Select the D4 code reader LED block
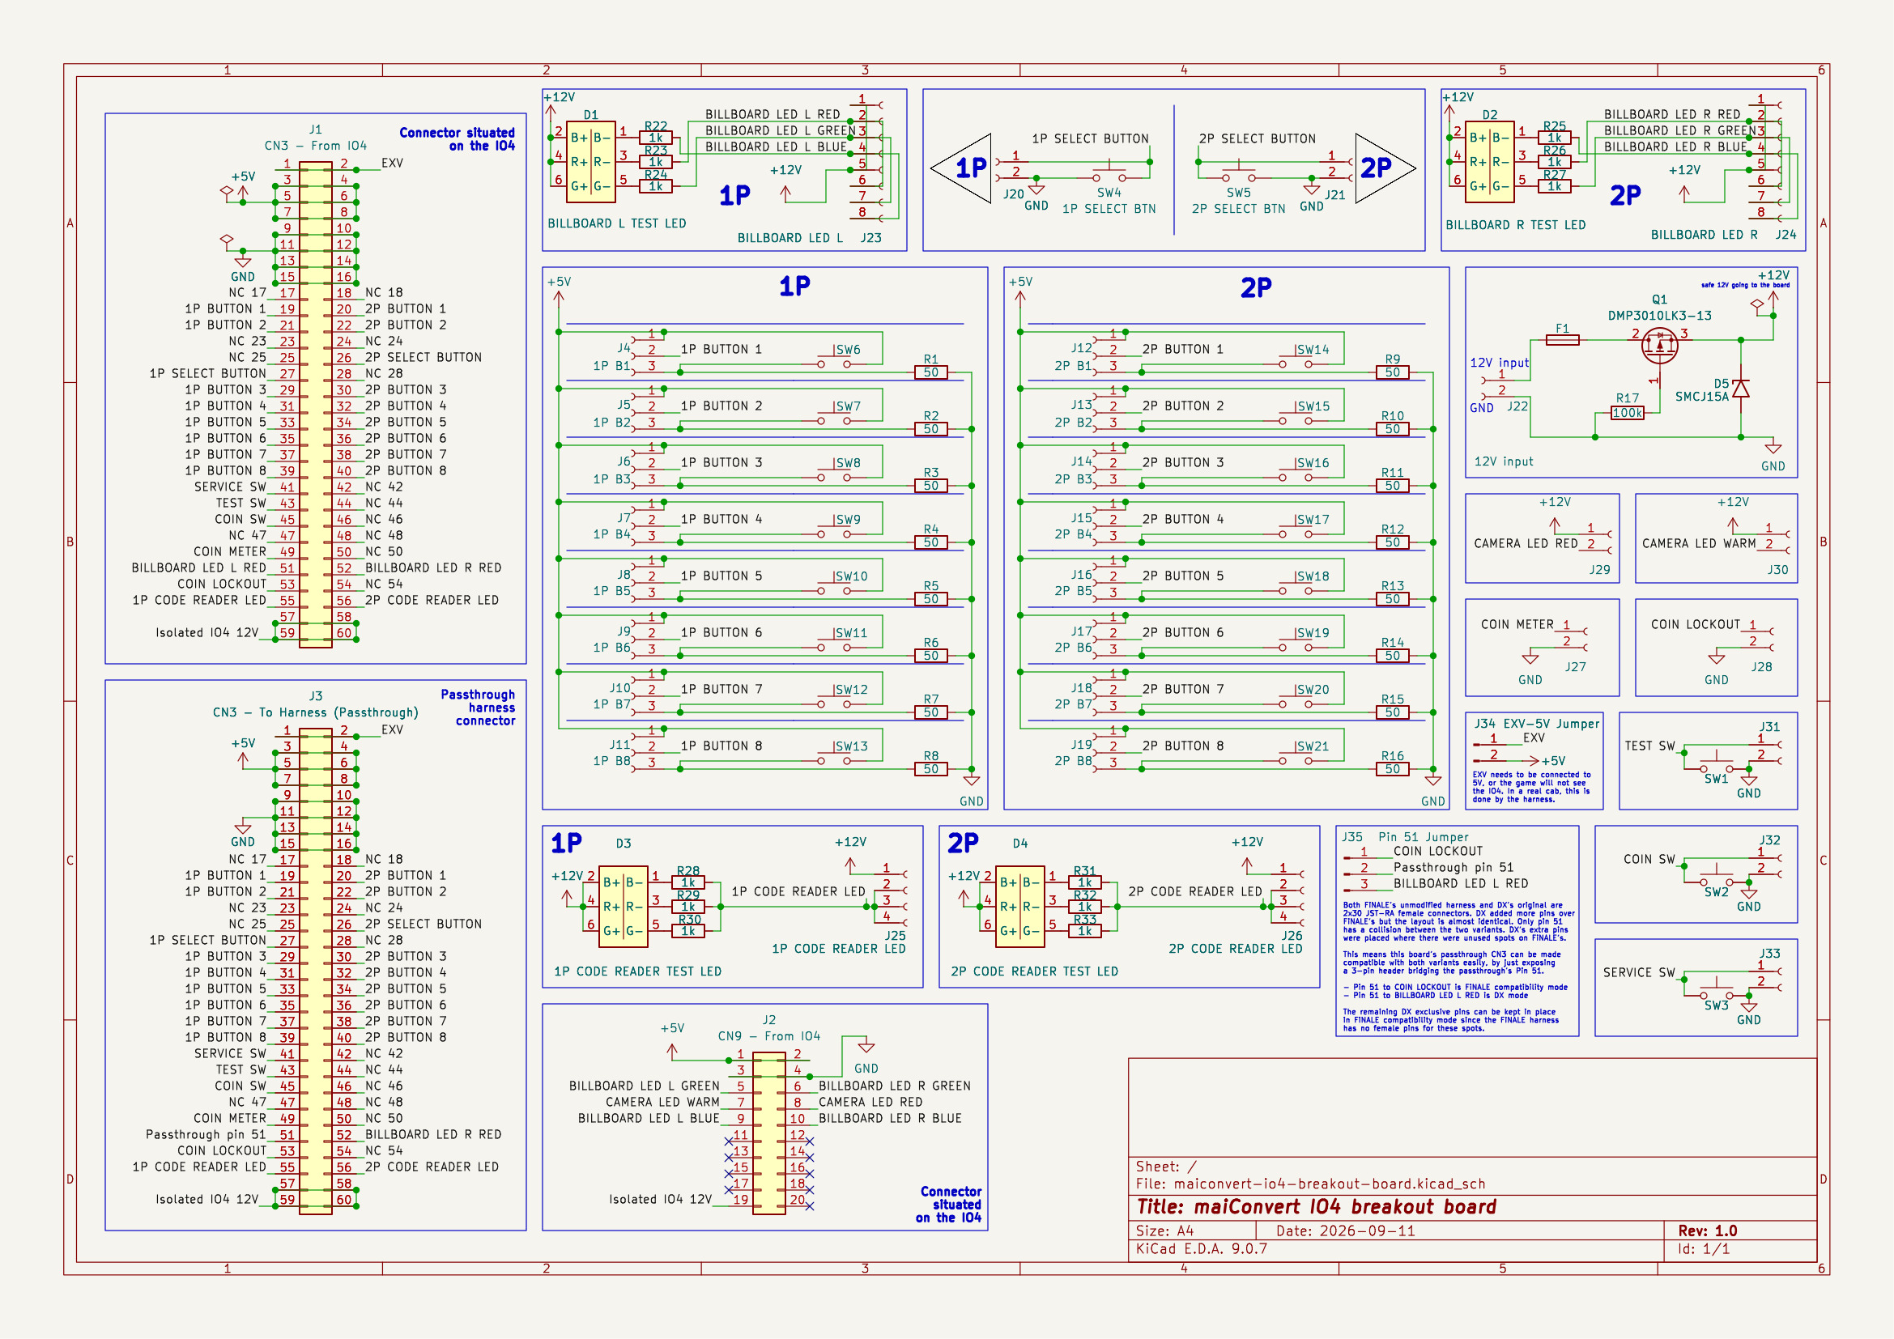This screenshot has height=1339, width=1894. [x=1020, y=907]
